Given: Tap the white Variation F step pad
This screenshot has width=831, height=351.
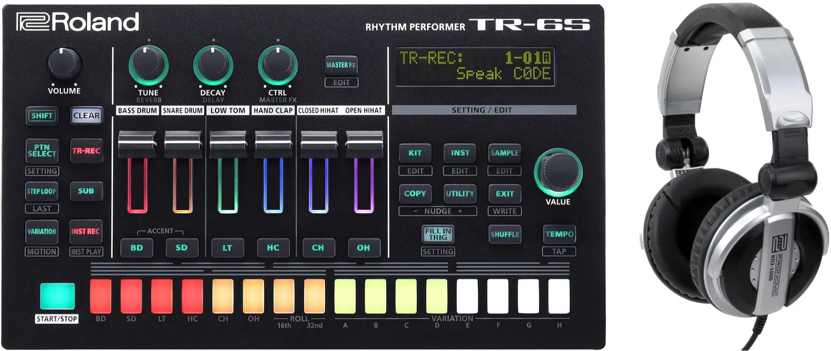Looking at the screenshot, I should pos(498,296).
